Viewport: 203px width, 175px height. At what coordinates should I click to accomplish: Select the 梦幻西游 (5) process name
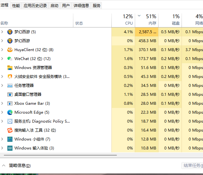coord(25,32)
